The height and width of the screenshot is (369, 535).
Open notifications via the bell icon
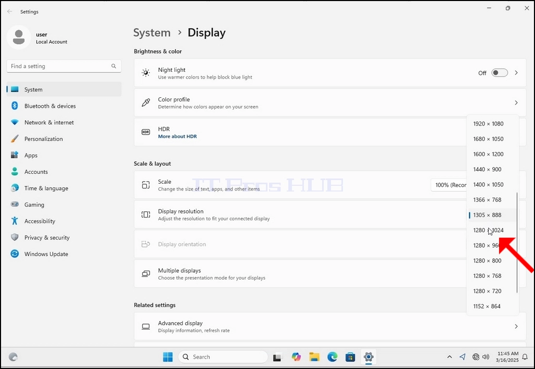point(526,357)
